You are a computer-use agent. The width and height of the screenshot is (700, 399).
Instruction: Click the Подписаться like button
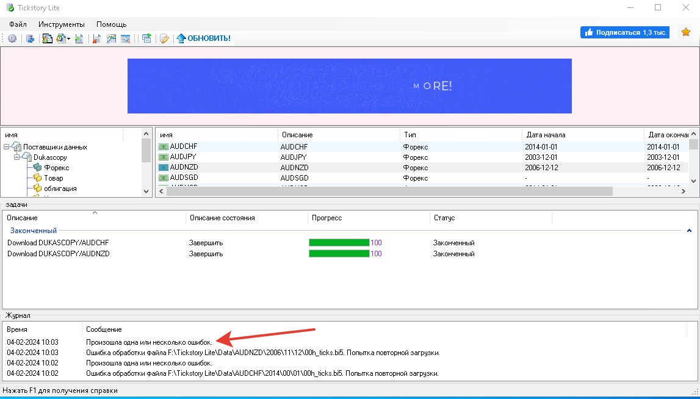625,32
